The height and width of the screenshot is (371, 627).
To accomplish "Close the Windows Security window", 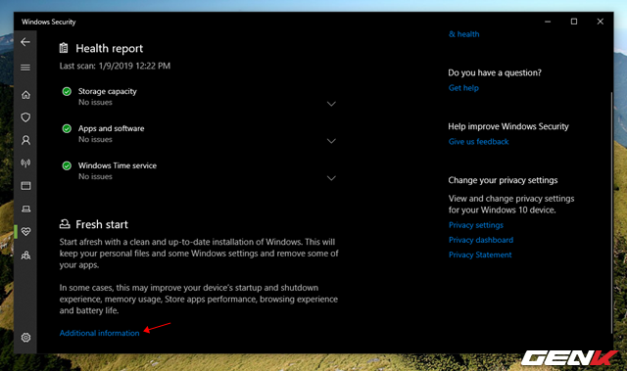I will (601, 22).
